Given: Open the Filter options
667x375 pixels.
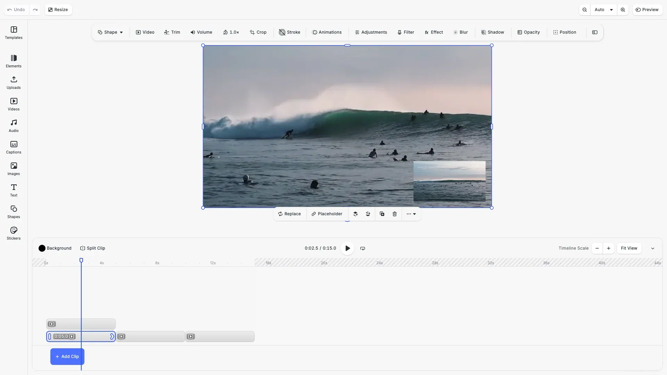Looking at the screenshot, I should [406, 32].
